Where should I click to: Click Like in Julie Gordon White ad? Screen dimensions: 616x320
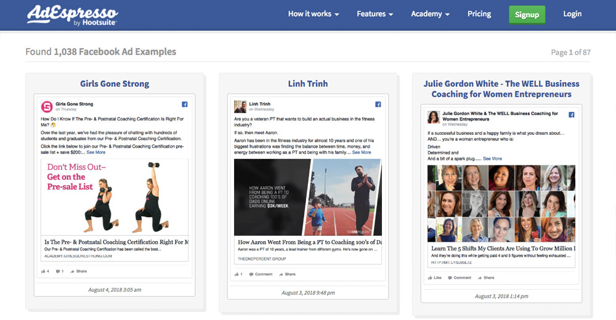pyautogui.click(x=435, y=278)
